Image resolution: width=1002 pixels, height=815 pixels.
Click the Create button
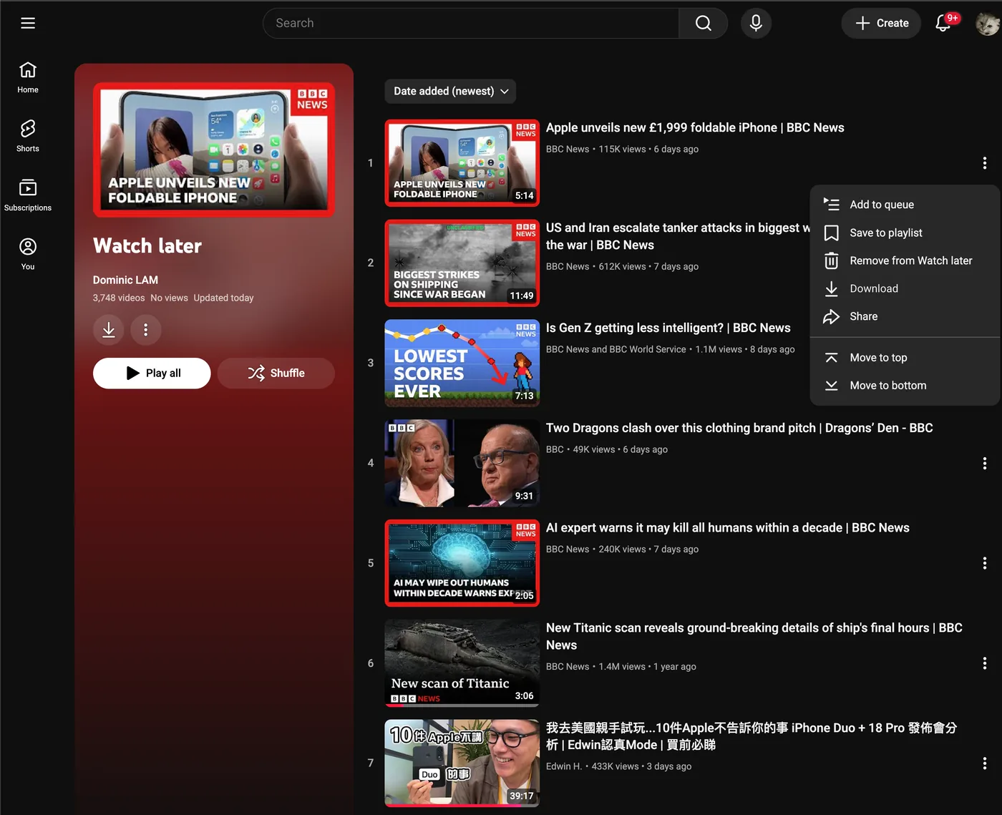point(881,23)
